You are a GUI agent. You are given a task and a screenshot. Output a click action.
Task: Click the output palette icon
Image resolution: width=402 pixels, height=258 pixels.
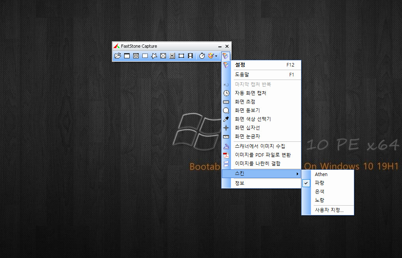(x=211, y=56)
